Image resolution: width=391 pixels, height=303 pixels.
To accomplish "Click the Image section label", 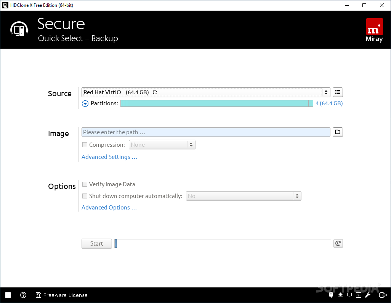I will (x=58, y=133).
